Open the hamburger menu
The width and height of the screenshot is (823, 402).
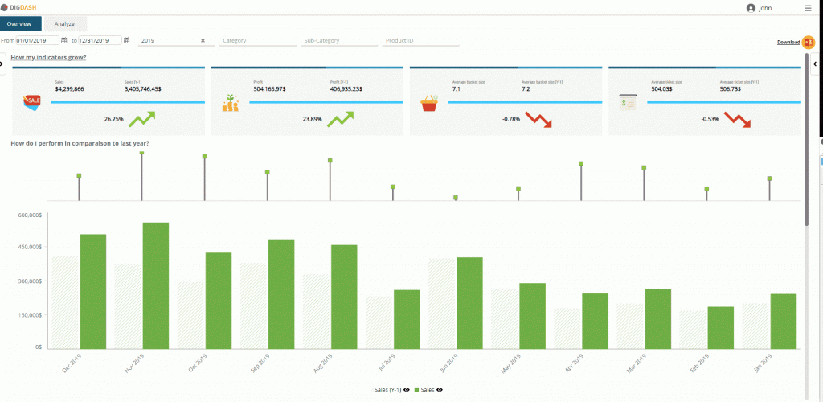point(807,8)
